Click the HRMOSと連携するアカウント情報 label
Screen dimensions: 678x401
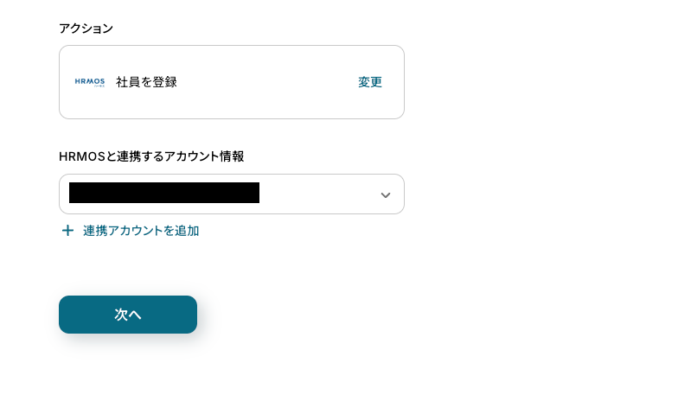151,156
